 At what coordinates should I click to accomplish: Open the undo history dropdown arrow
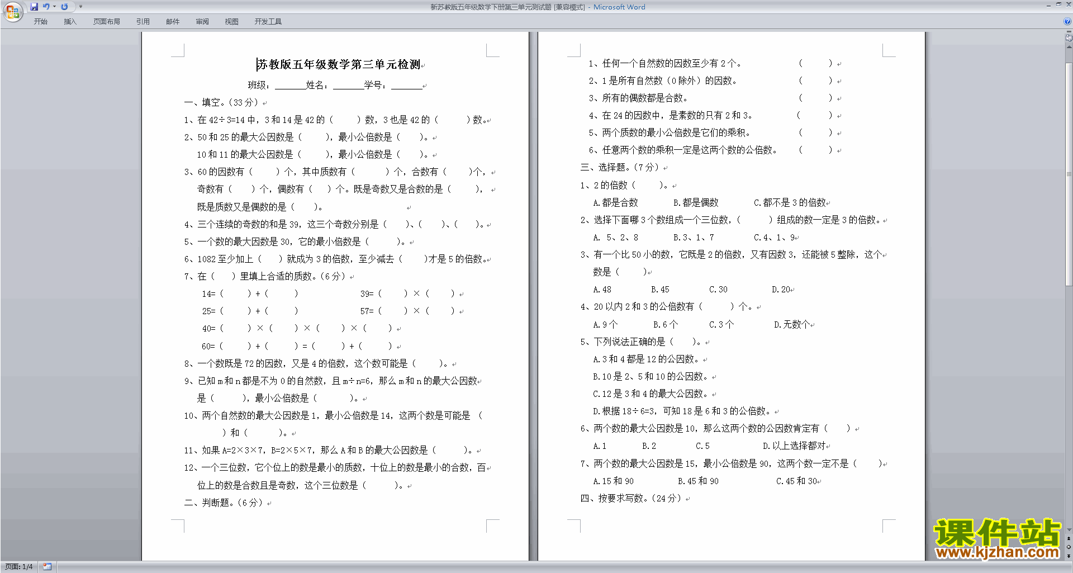54,7
